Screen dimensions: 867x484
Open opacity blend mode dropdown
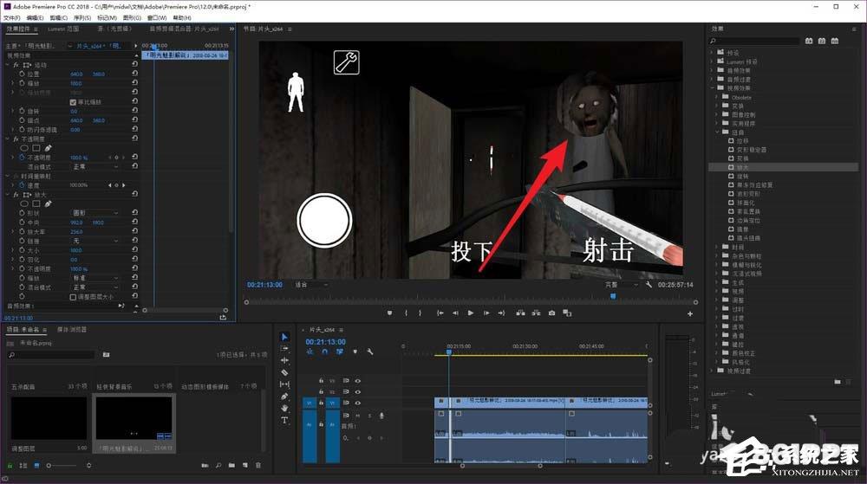coord(95,166)
